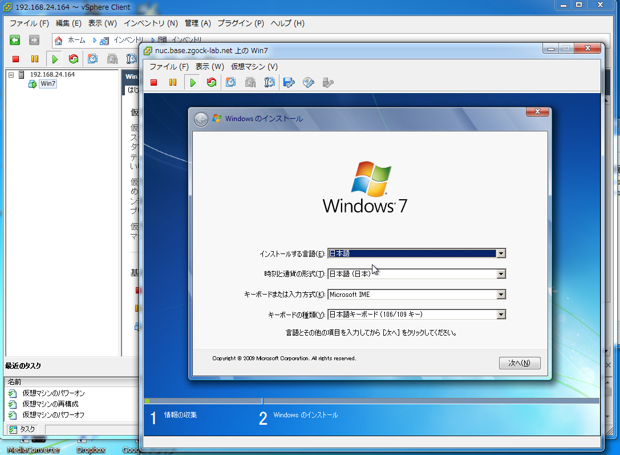Open ヘルプ (H) menu
This screenshot has height=455, width=620.
(x=287, y=23)
